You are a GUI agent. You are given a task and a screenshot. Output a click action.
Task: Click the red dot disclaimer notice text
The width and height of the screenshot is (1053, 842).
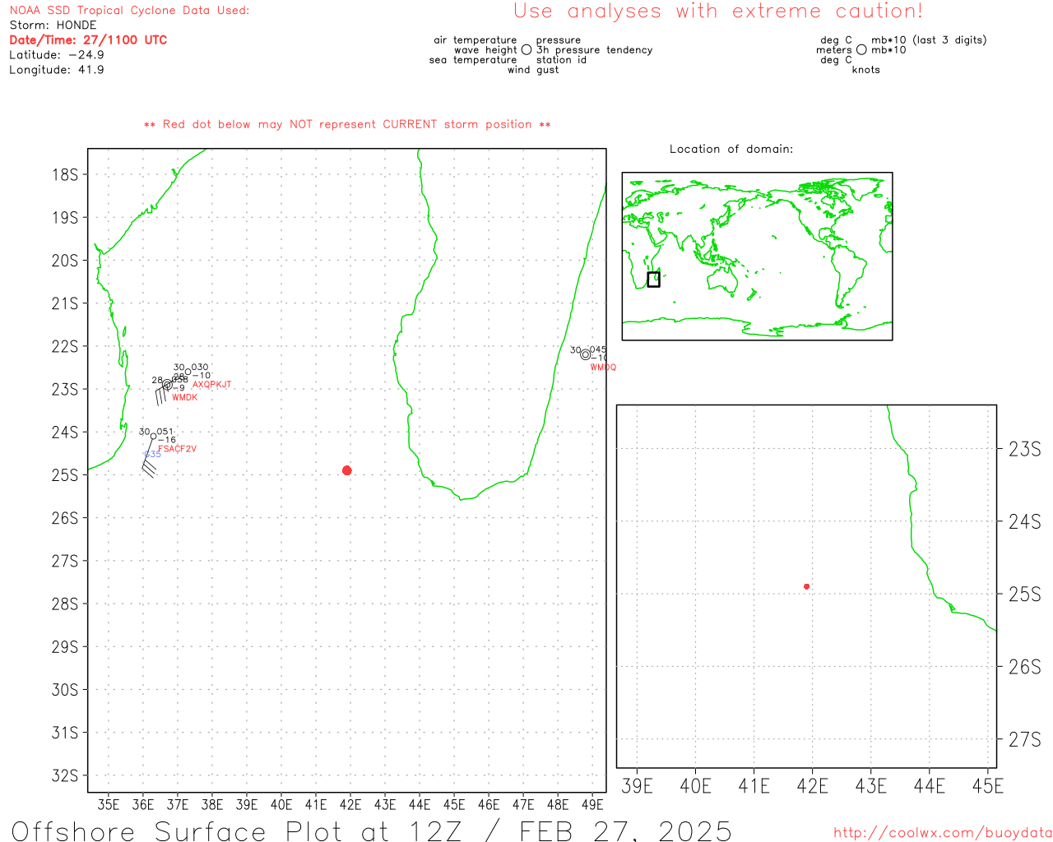pos(347,124)
